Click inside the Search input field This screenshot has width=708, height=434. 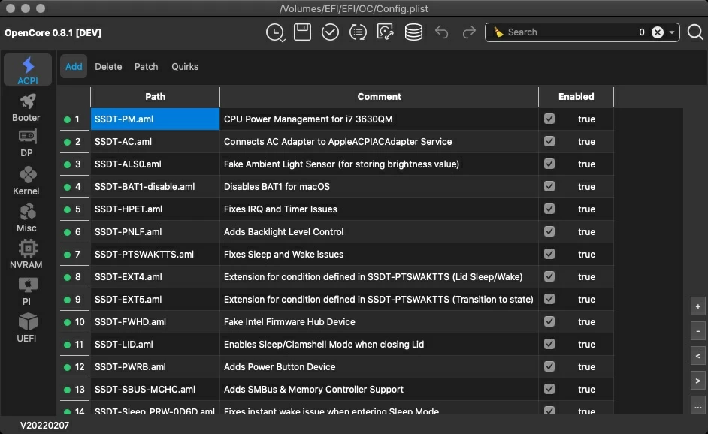[x=564, y=32]
